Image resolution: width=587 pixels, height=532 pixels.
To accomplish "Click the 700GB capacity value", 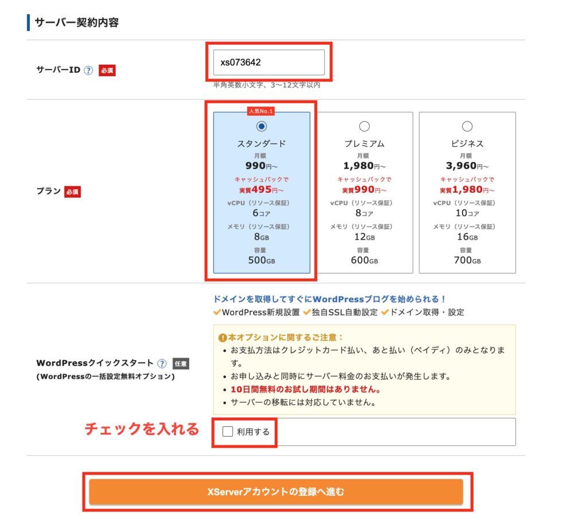I will click(467, 260).
